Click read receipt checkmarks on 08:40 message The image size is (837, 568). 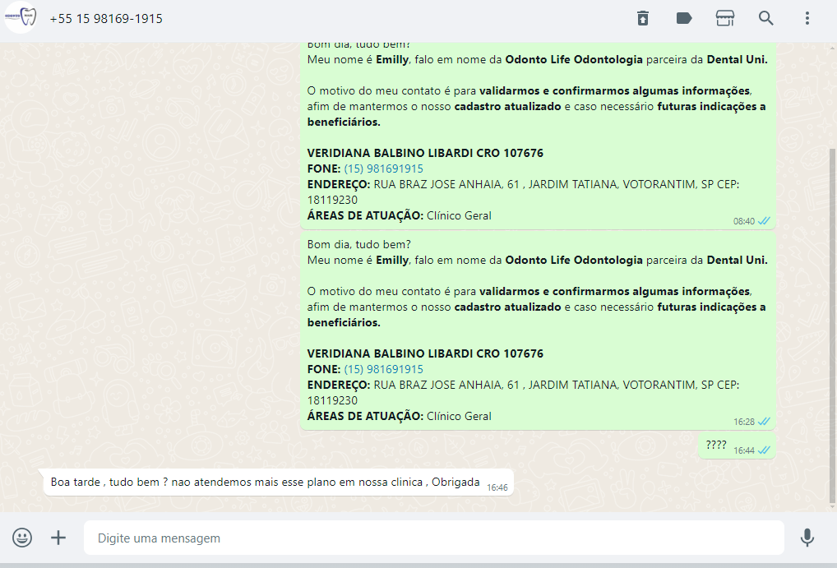[x=764, y=220]
